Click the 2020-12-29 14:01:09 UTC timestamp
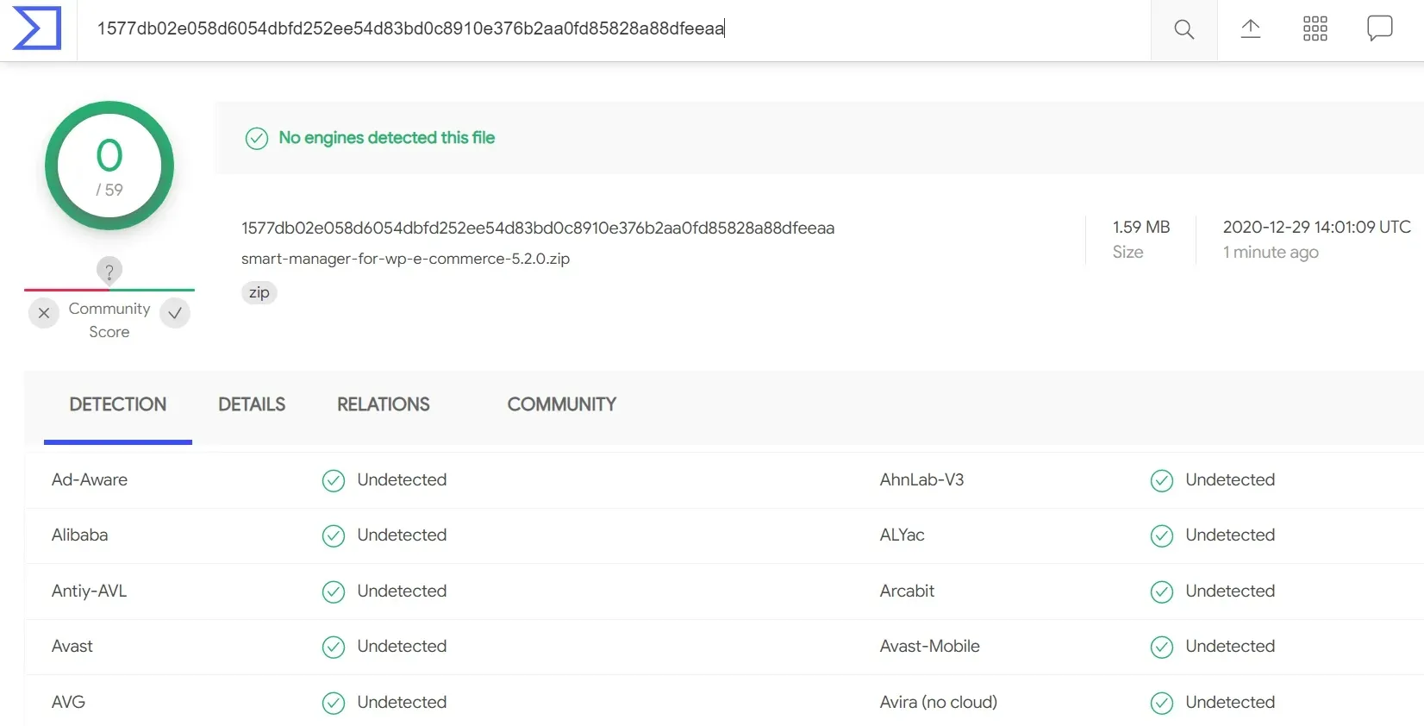Viewport: 1424px width, 726px height. [1317, 227]
